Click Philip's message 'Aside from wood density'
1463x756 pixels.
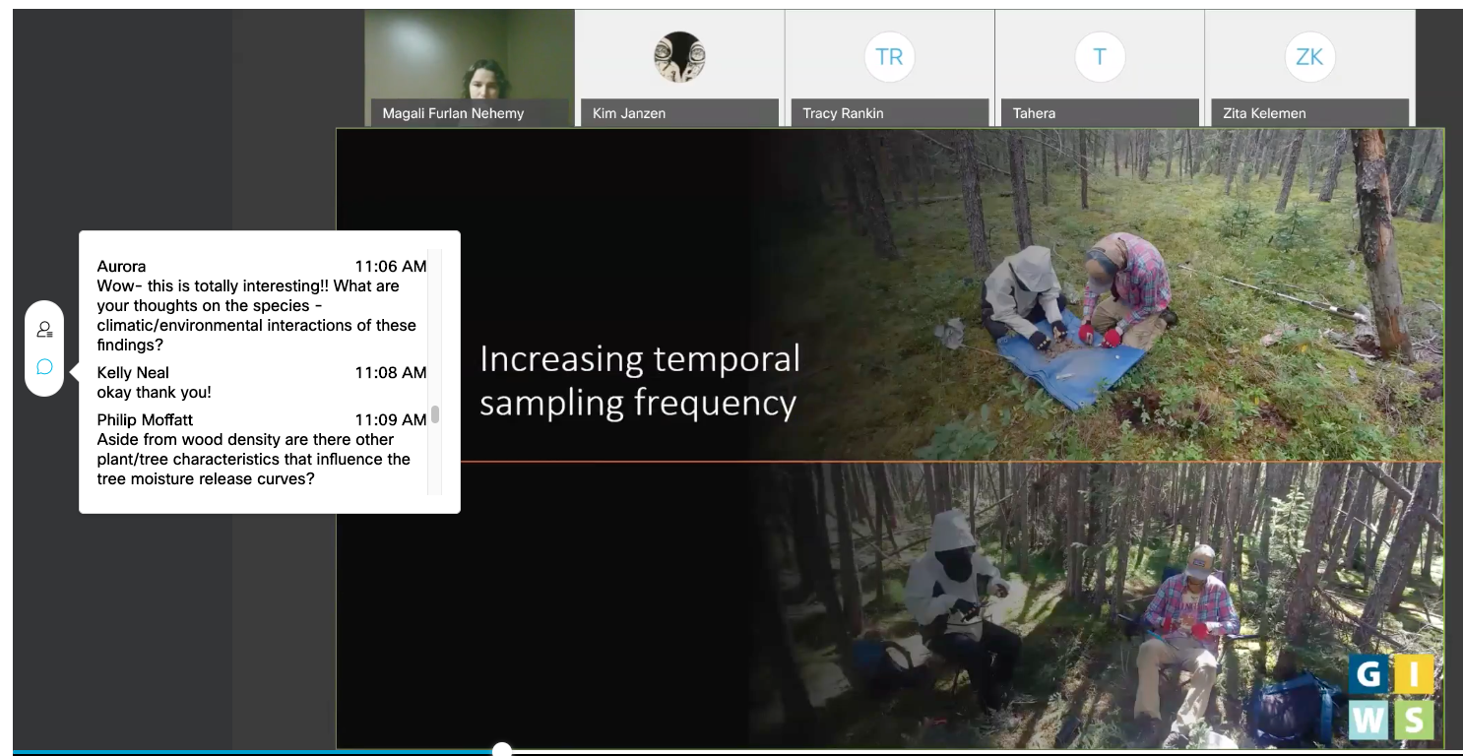pyautogui.click(x=253, y=459)
